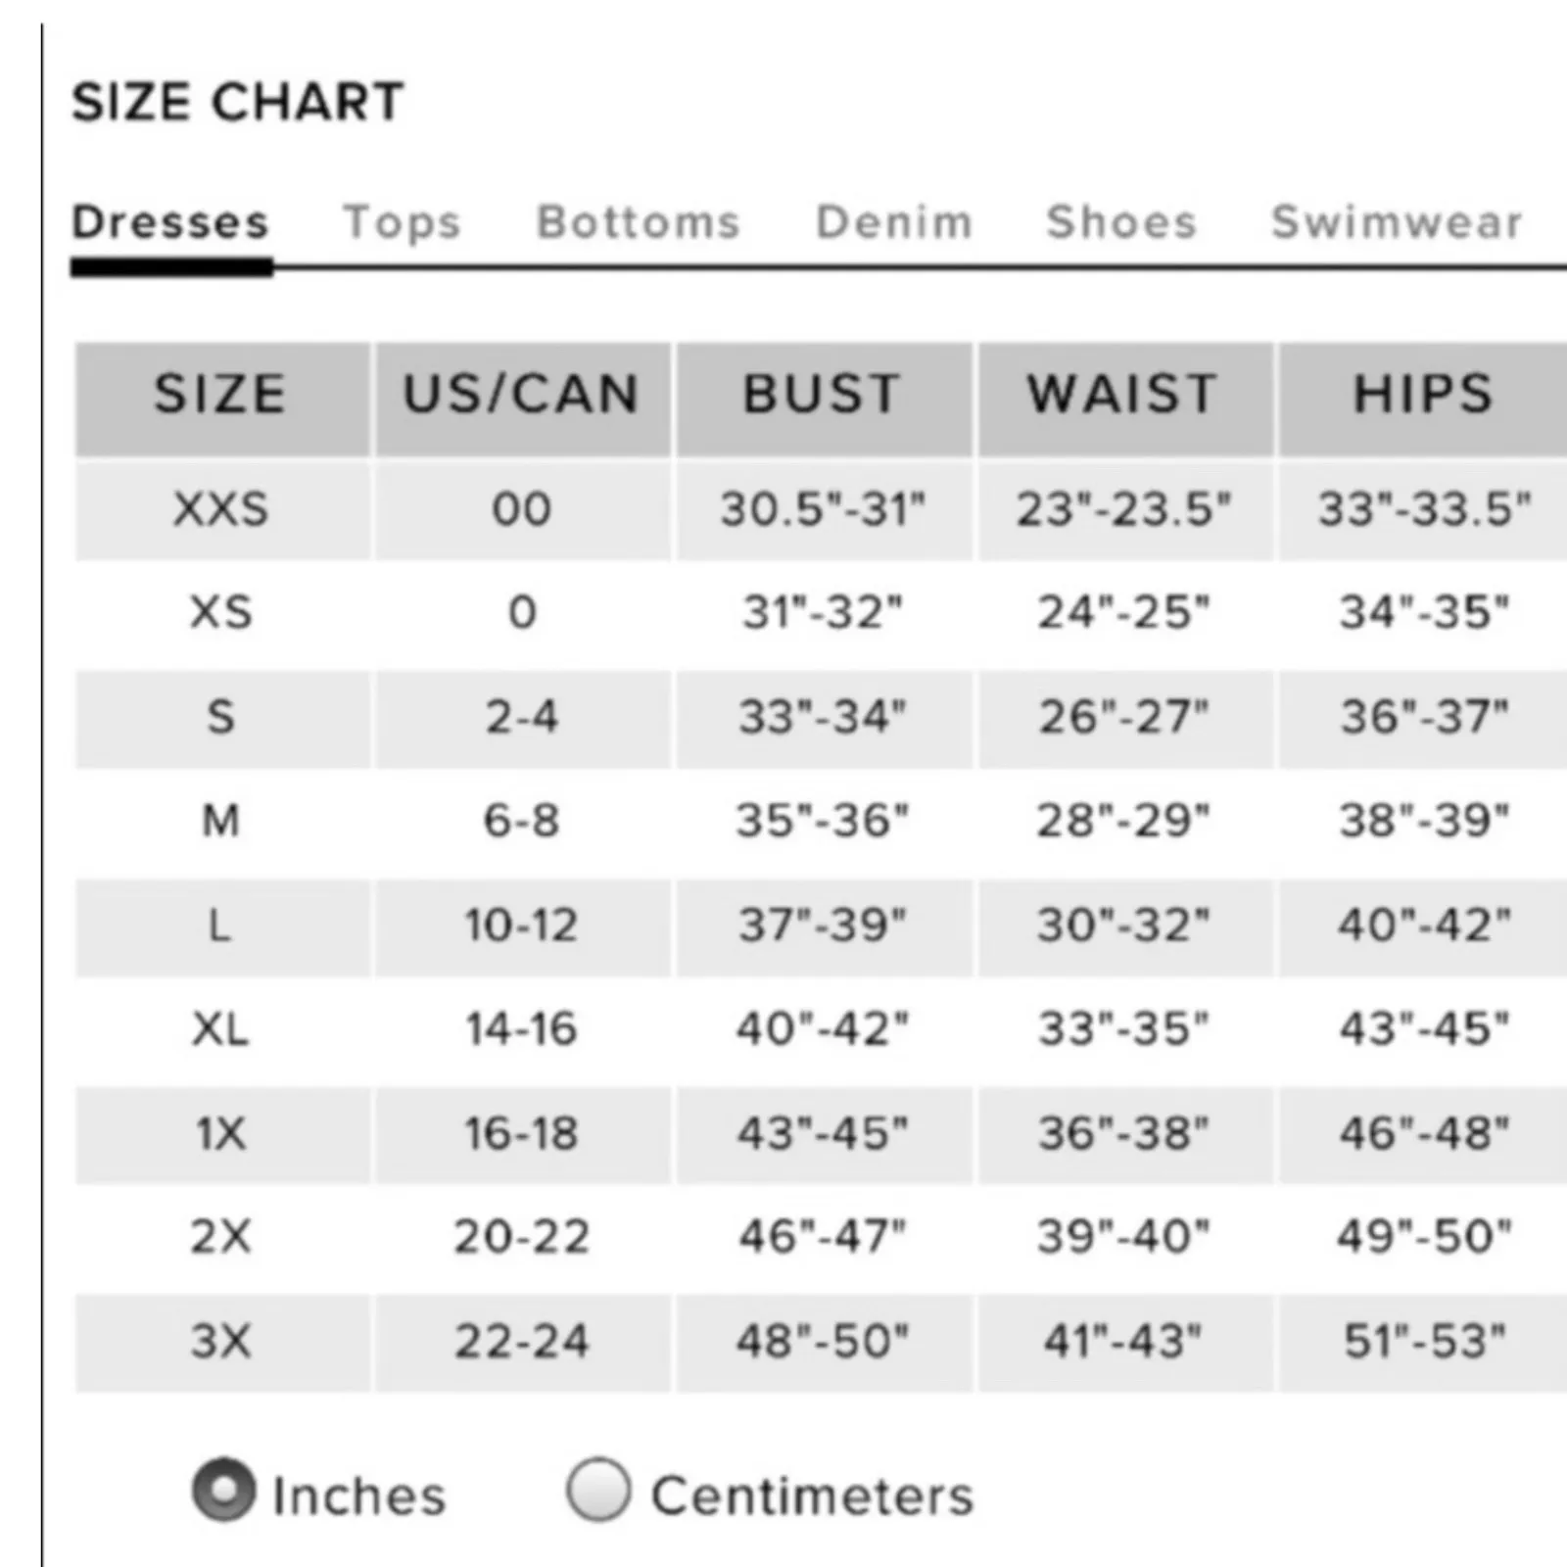Viewport: 1567px width, 1567px height.
Task: Click the XXS size row label
Action: (x=221, y=509)
